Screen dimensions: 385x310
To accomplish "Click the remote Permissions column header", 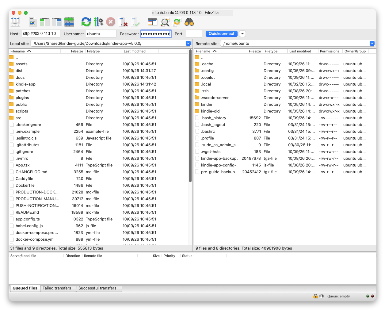I will pyautogui.click(x=330, y=51).
